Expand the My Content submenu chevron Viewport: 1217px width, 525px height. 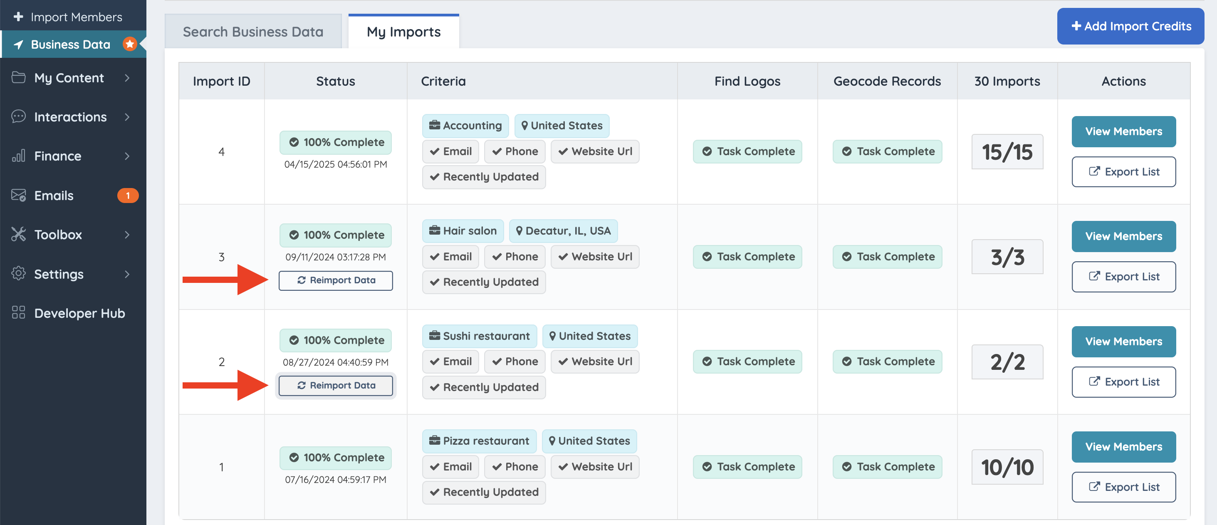point(127,77)
